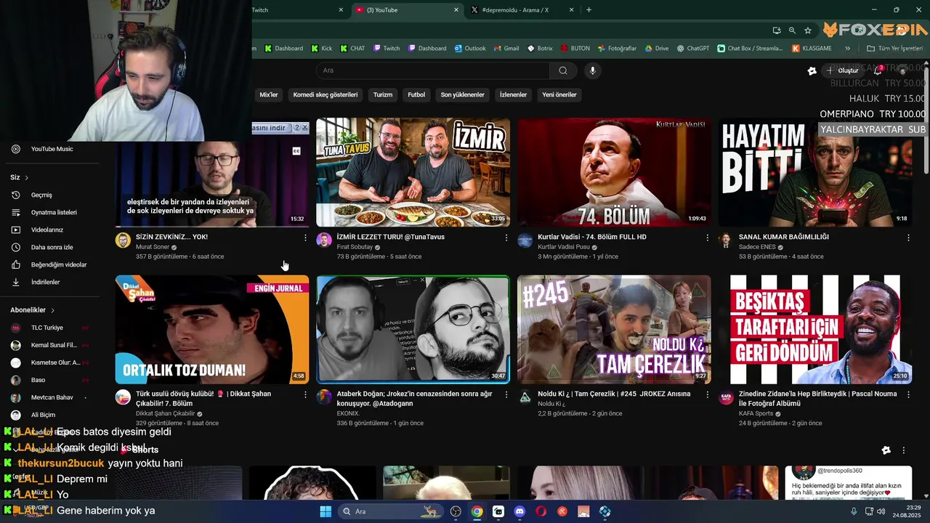Expand the Siz section chevron

tap(27, 177)
